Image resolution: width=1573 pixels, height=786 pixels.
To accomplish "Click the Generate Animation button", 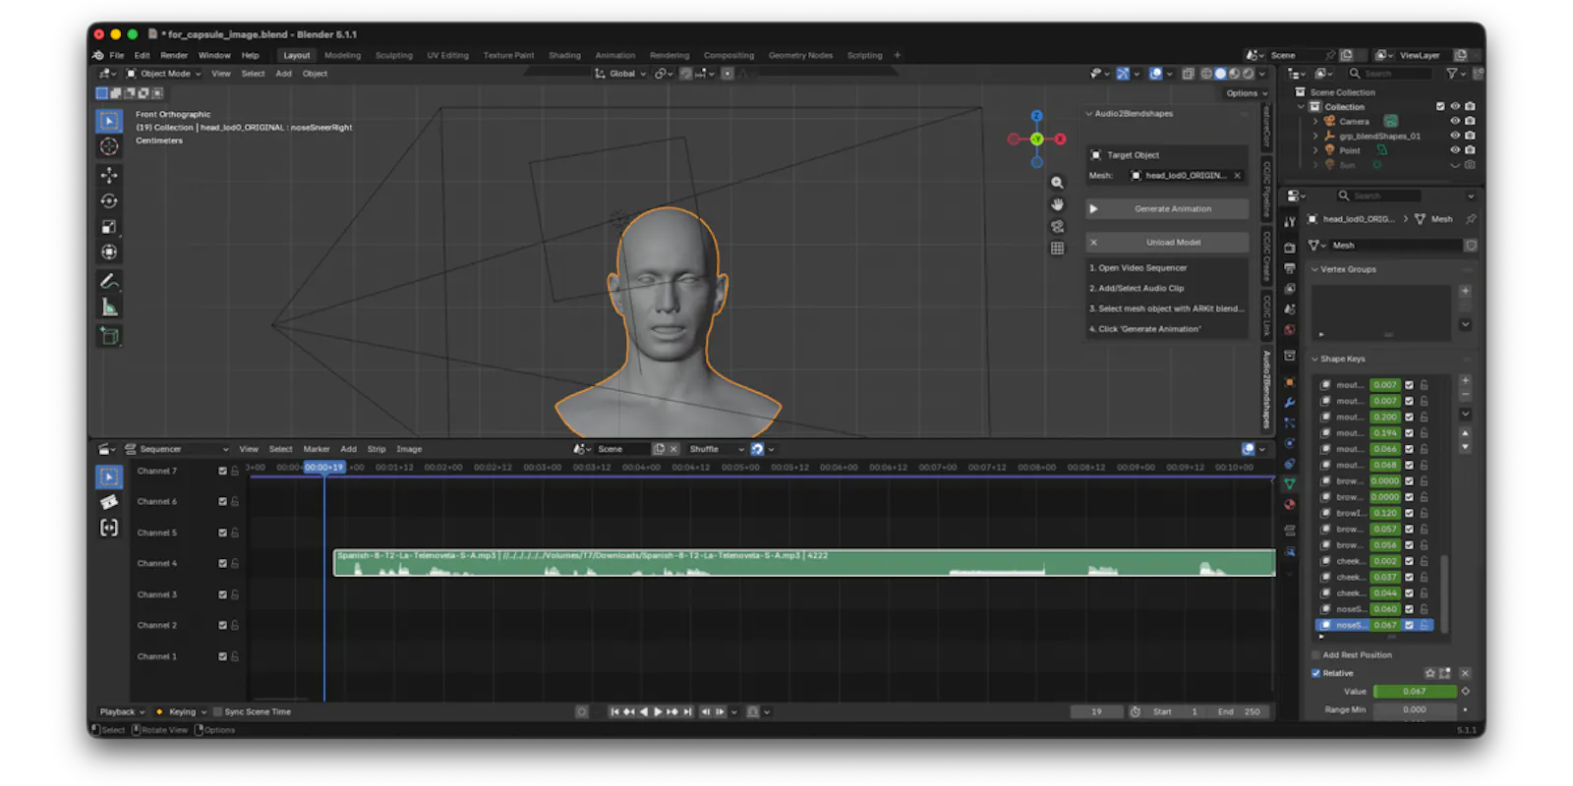I will [x=1167, y=208].
